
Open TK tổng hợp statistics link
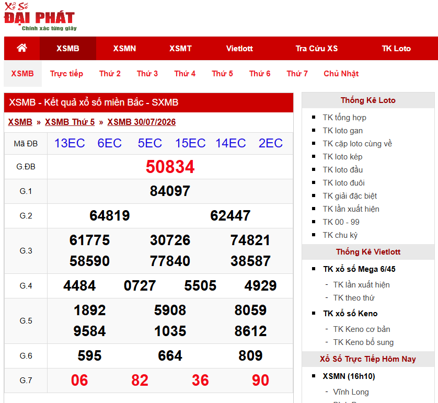point(344,118)
